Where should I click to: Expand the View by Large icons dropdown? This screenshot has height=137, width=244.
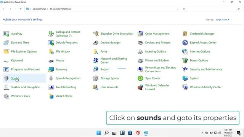click(x=223, y=19)
